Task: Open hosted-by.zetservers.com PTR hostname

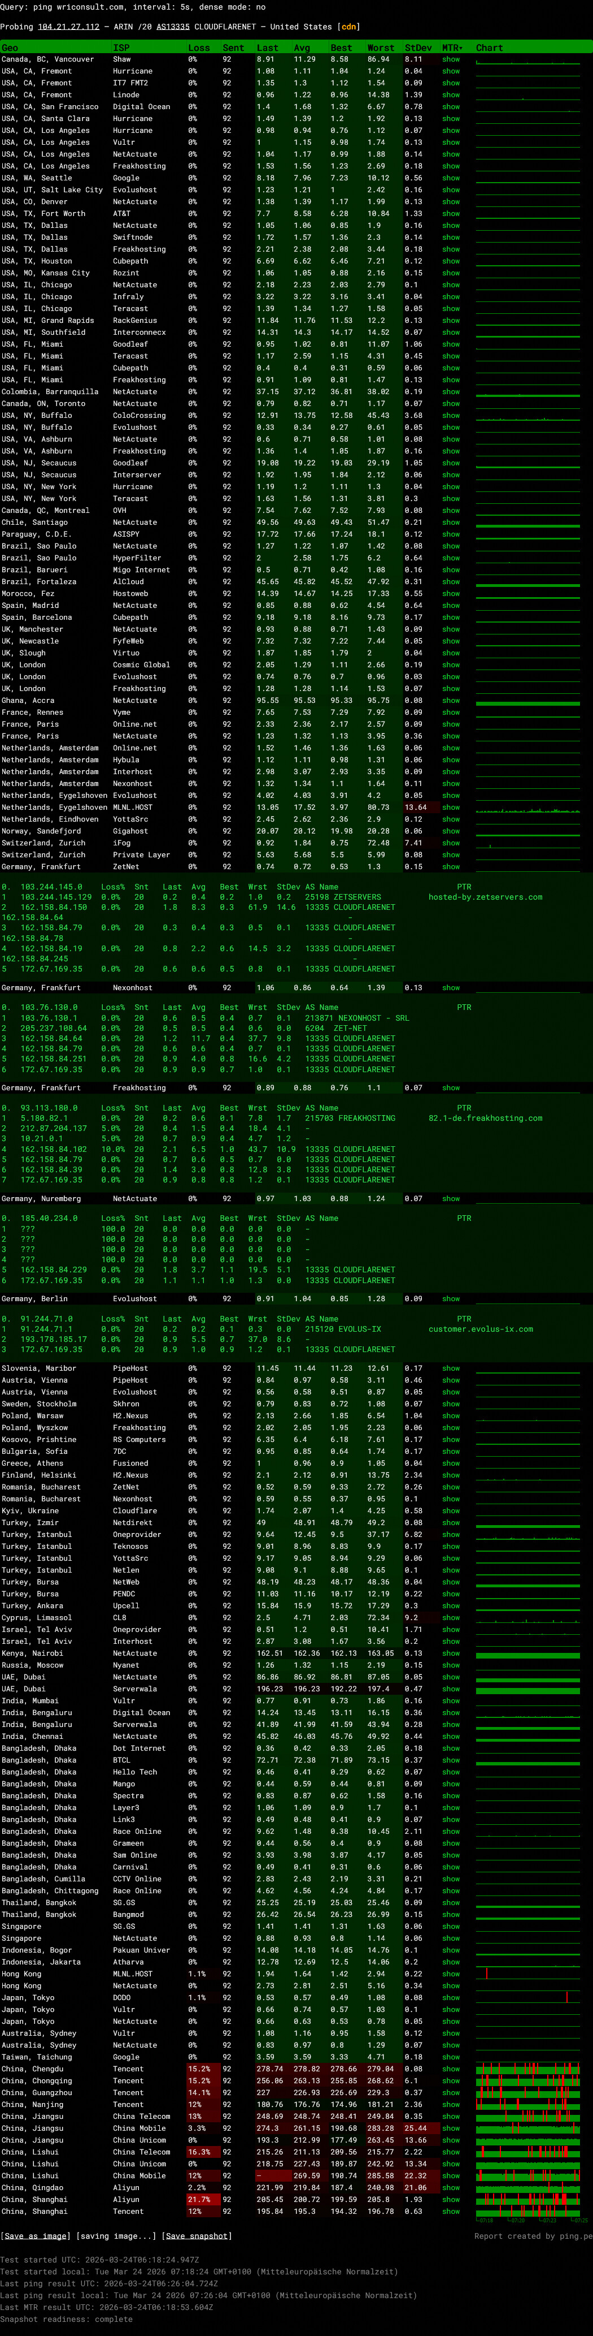Action: tap(485, 898)
